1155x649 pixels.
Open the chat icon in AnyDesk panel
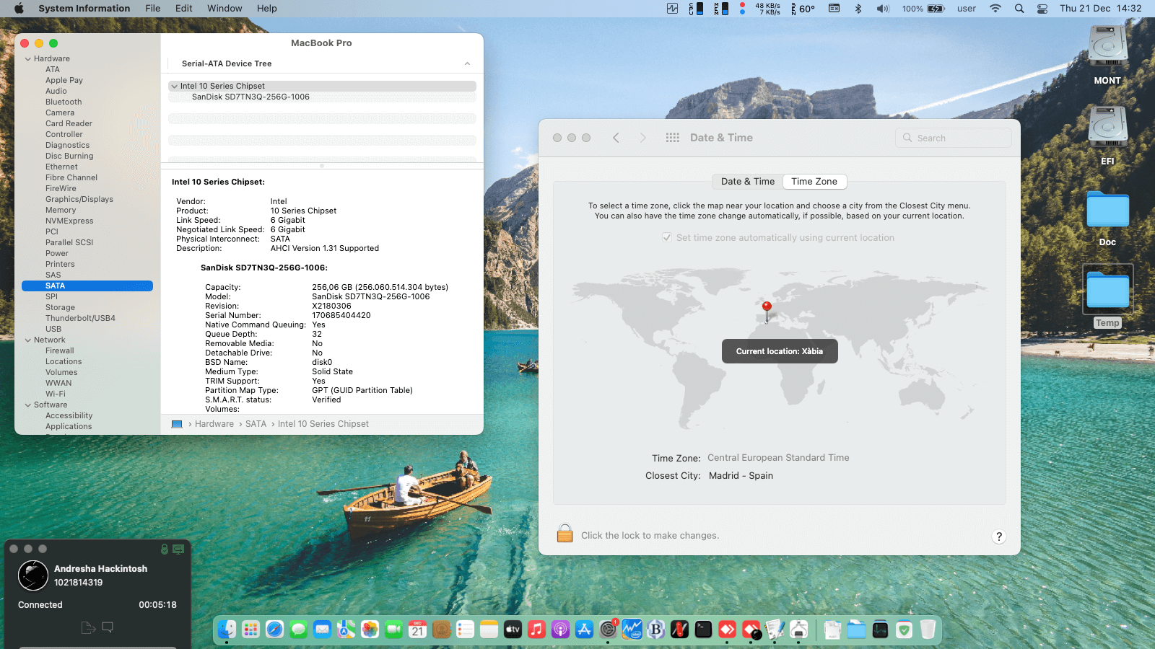pos(108,627)
